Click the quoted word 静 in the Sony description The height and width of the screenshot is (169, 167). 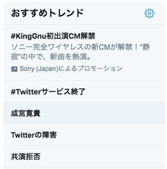(x=146, y=47)
